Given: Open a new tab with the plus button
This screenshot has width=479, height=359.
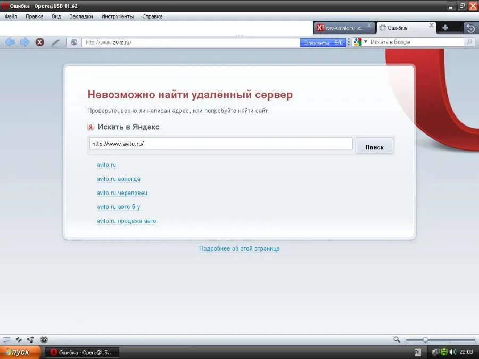Looking at the screenshot, I should coord(445,28).
